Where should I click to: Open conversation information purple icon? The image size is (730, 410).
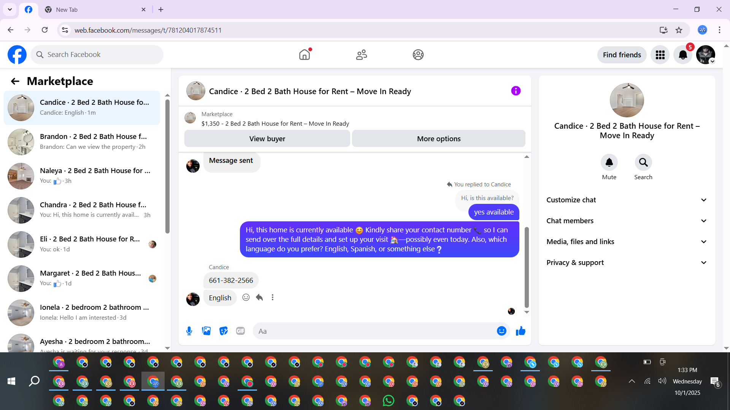(x=516, y=91)
